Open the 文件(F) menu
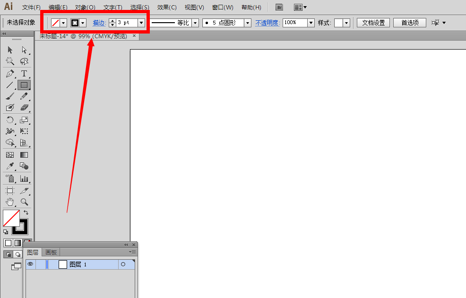 point(31,8)
